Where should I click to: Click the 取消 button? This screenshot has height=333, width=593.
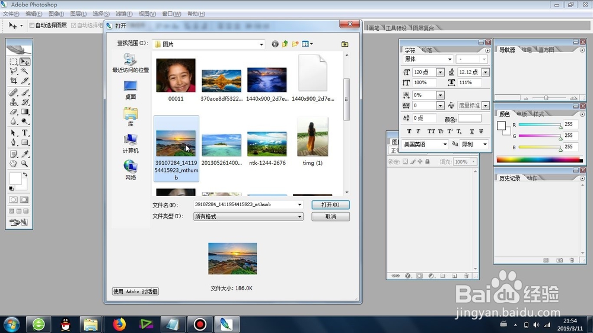pos(330,217)
